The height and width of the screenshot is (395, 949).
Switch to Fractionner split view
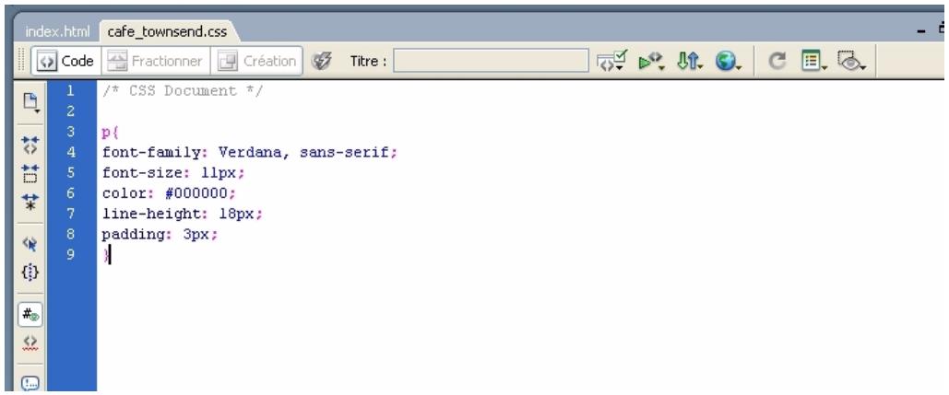[x=154, y=61]
